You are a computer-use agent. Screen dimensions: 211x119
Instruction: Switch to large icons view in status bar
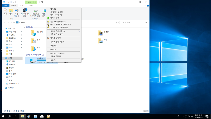pos(147,111)
